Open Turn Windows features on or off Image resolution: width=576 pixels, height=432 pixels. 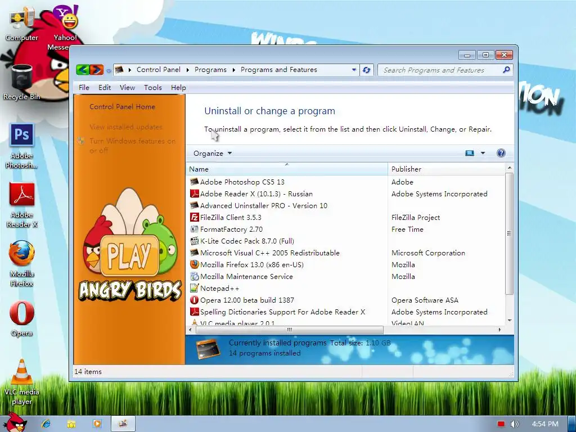tap(132, 146)
